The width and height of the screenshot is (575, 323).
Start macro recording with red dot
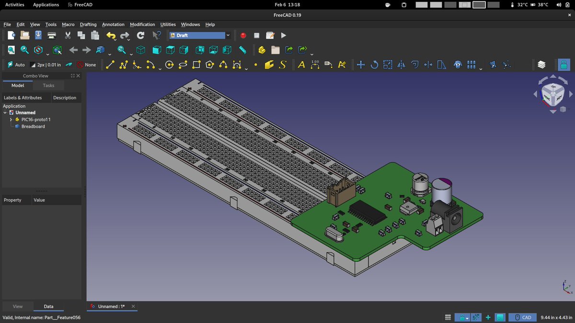click(243, 35)
